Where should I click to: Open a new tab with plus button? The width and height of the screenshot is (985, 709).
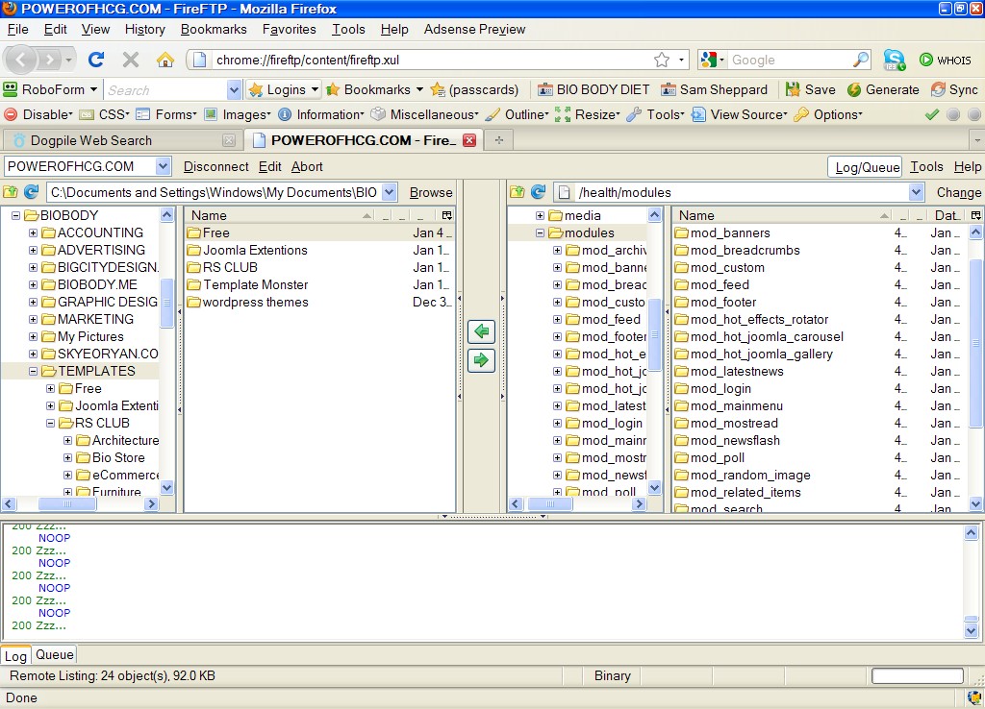pos(499,140)
